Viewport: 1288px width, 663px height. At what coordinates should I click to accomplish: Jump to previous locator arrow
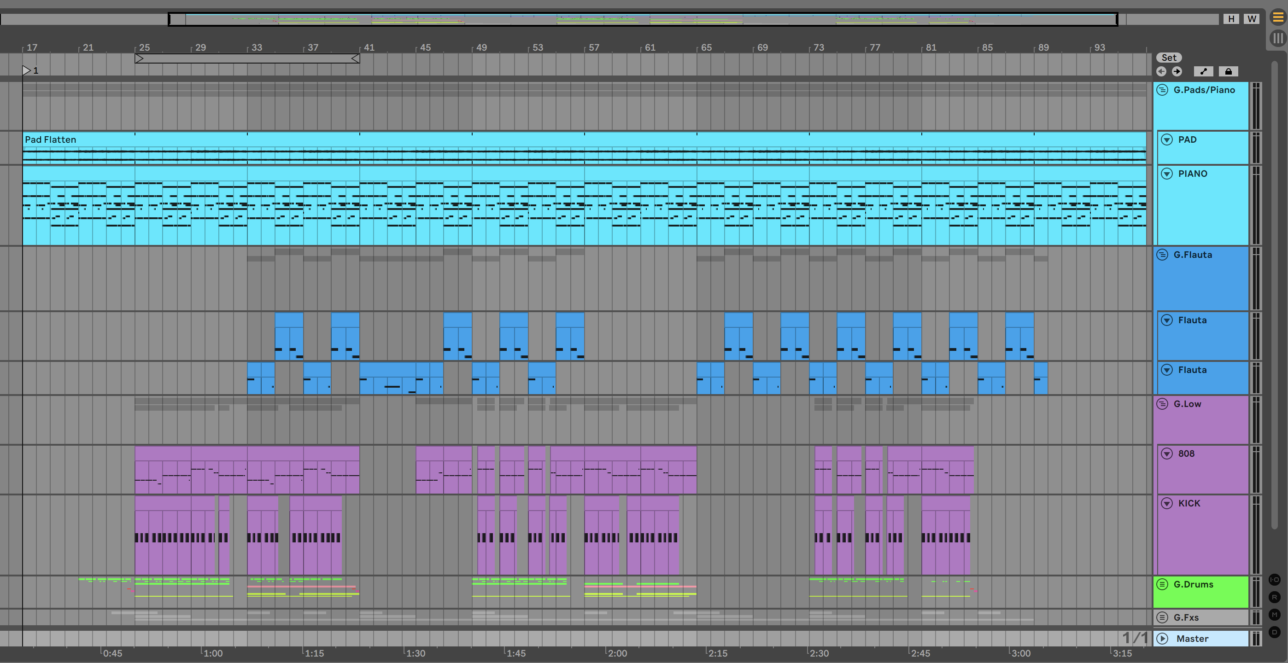(x=1161, y=71)
